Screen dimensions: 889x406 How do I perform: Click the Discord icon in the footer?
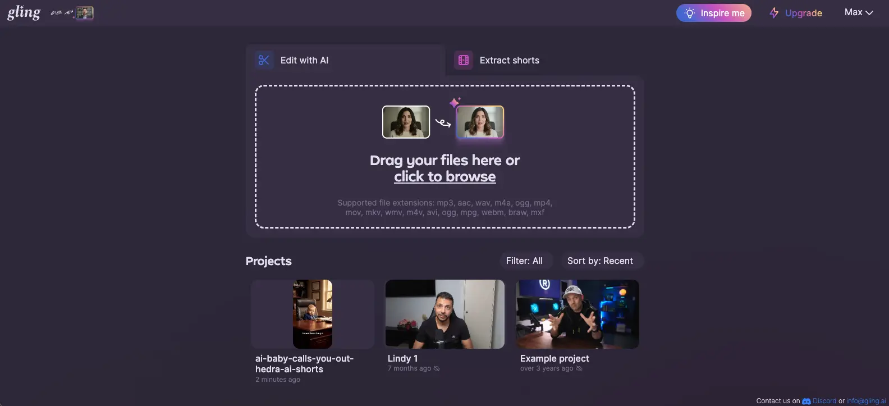806,401
